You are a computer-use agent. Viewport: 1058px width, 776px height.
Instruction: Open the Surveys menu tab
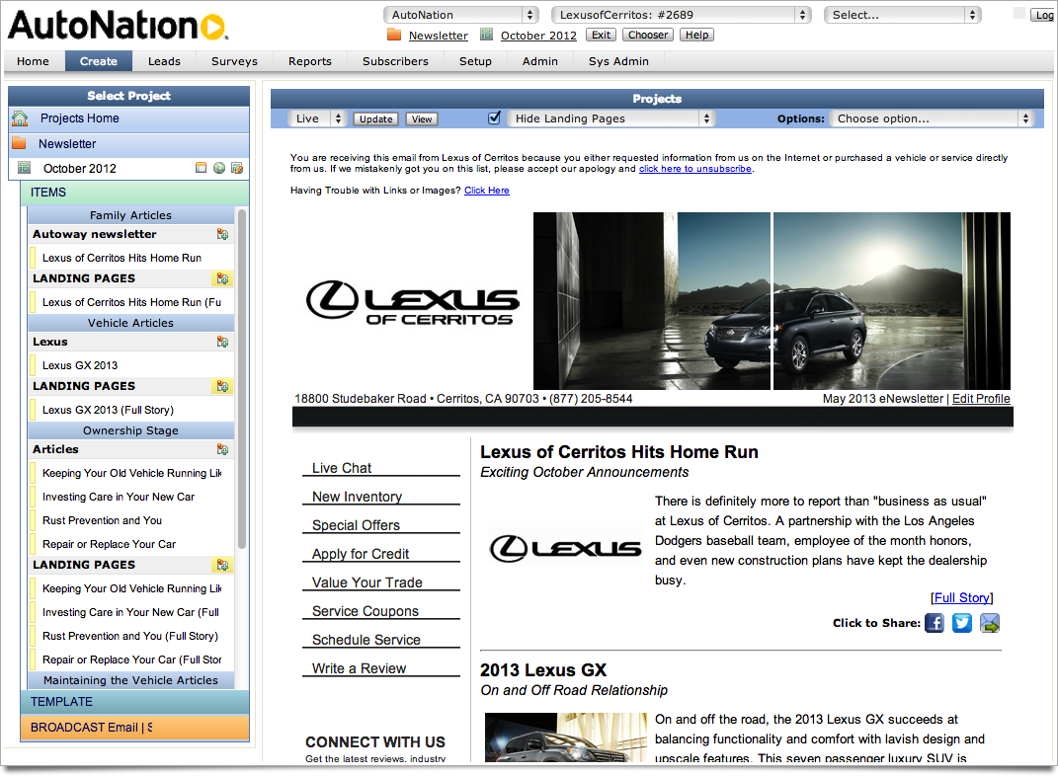pyautogui.click(x=234, y=61)
